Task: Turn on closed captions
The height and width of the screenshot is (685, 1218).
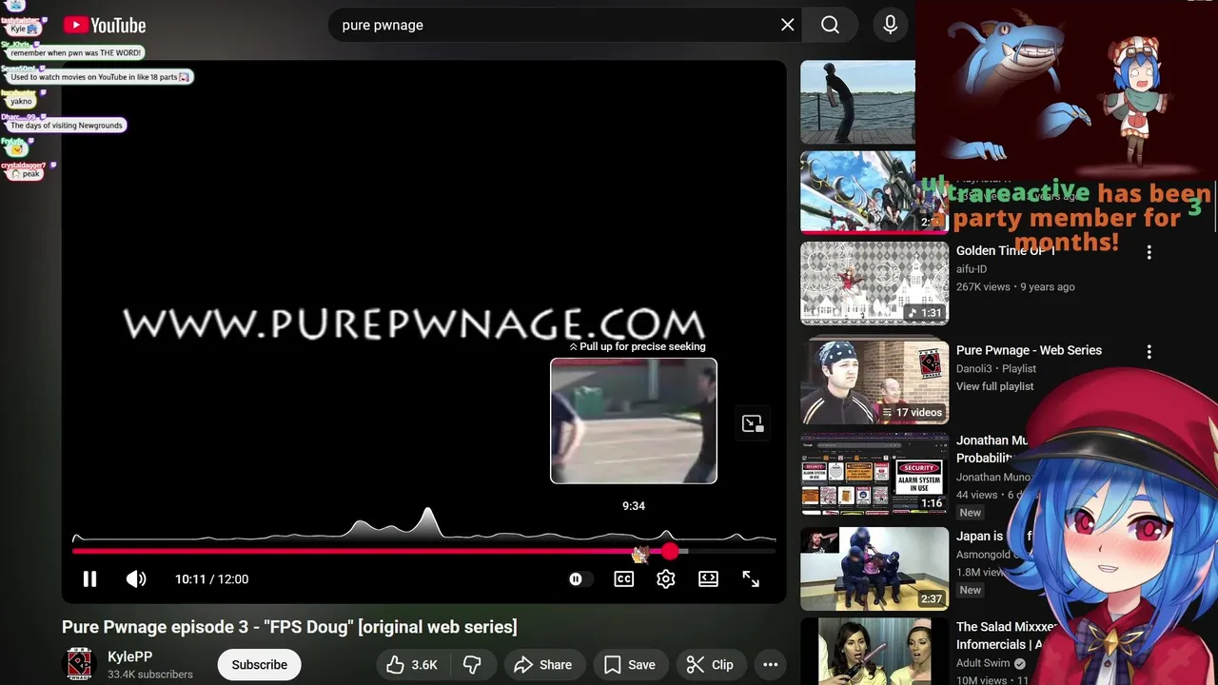Action: (623, 578)
